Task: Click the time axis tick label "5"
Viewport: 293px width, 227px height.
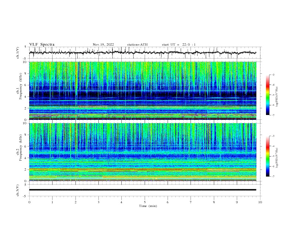Action: [x=145, y=202]
